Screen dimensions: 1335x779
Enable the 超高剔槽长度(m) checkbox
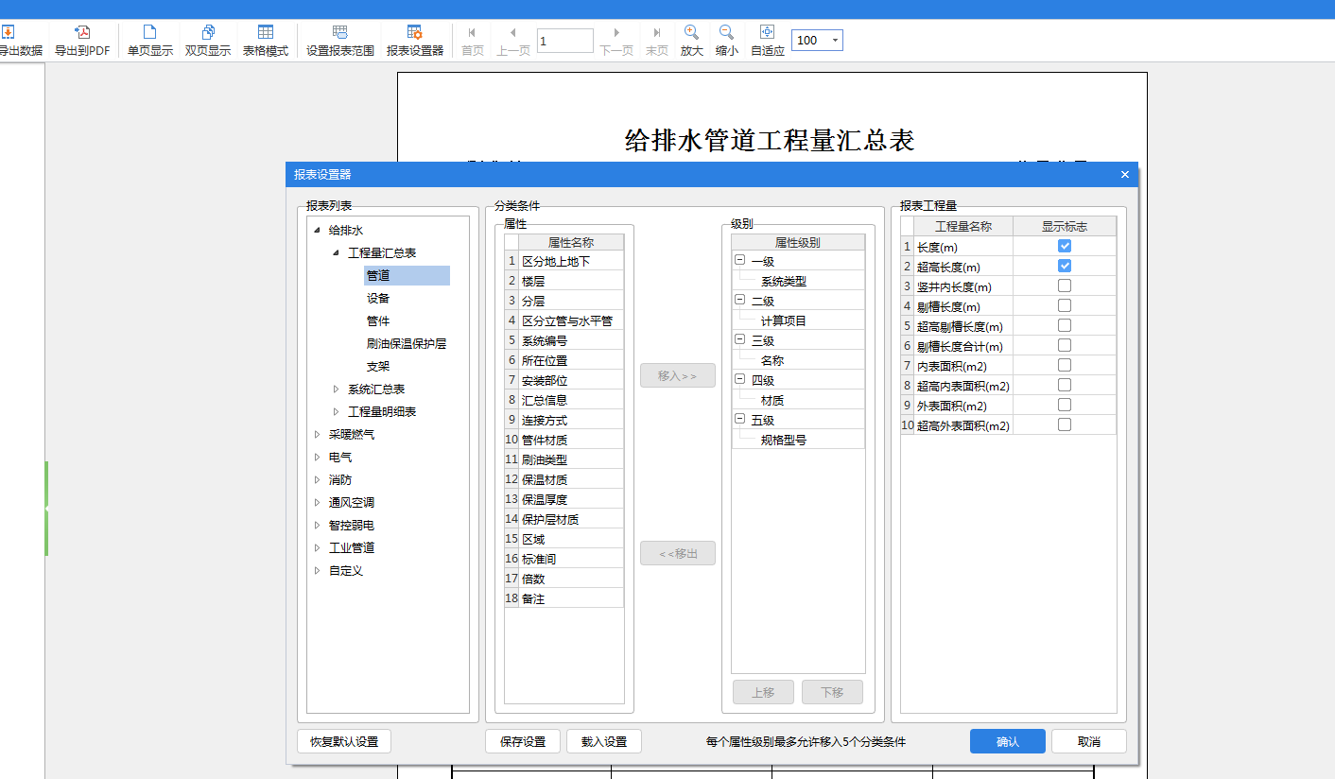(x=1065, y=325)
